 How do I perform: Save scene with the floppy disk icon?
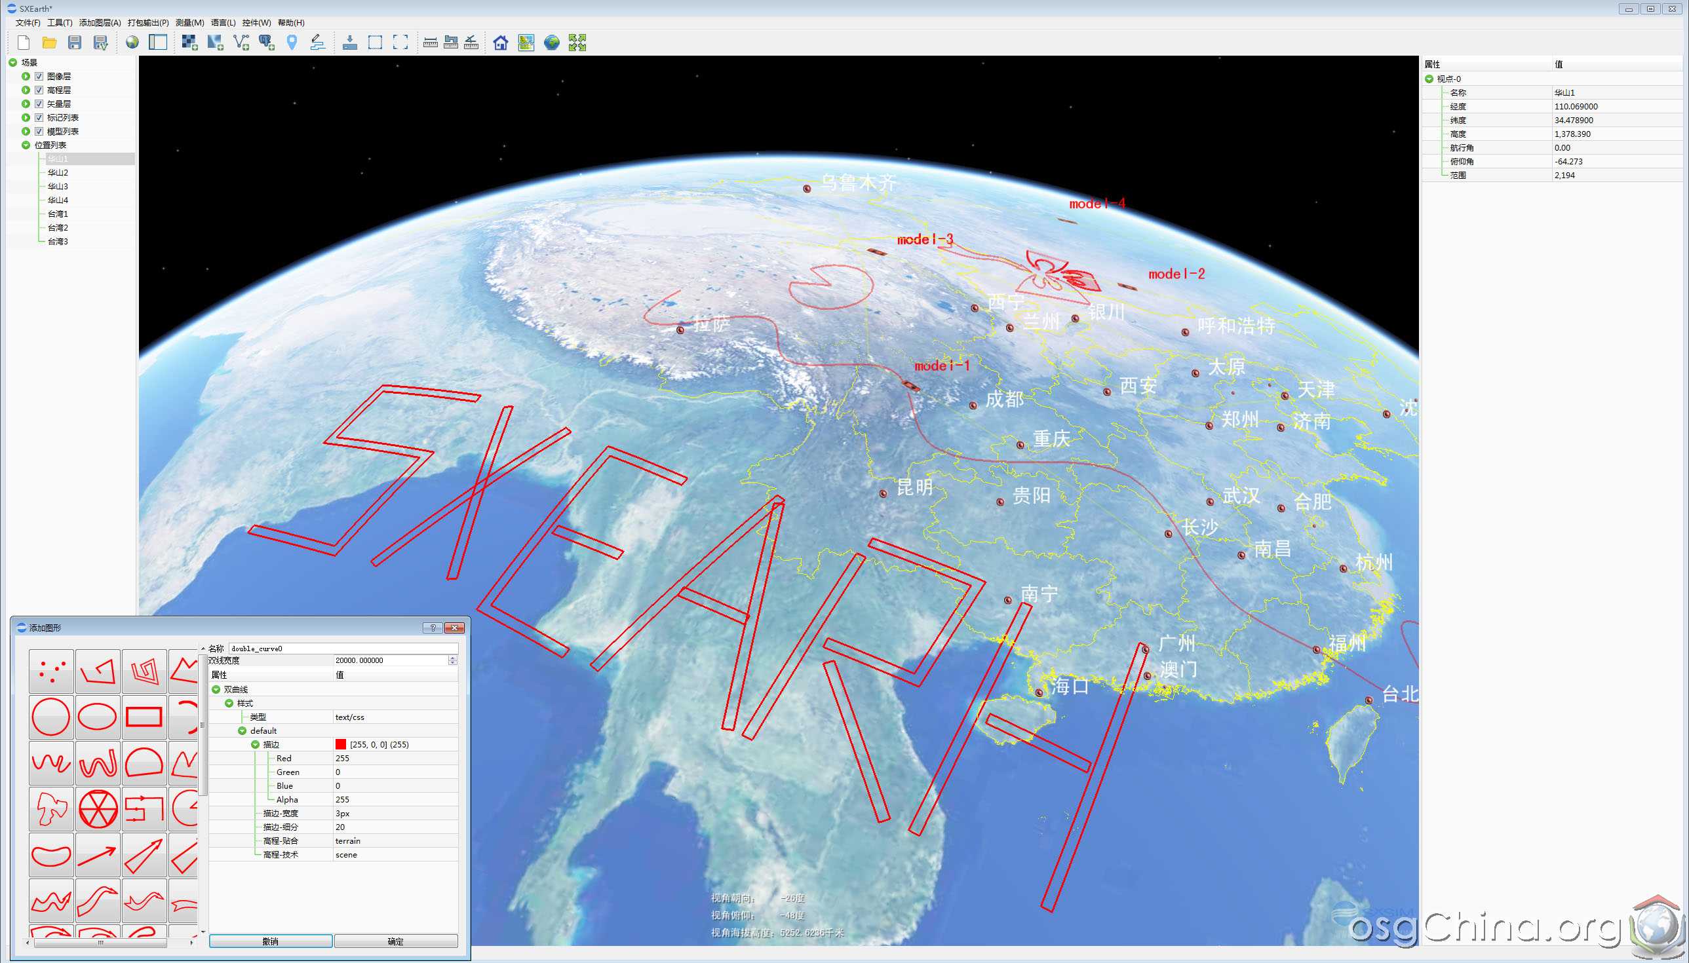75,43
